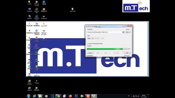Image resolution: width=175 pixels, height=98 pixels.
Task: Switch to Win32 Disk Imager taskbar button
Action: coord(94,96)
